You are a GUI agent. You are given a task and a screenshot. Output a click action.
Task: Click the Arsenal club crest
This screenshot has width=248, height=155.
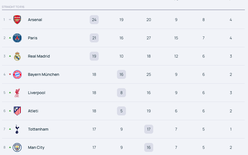point(17,20)
